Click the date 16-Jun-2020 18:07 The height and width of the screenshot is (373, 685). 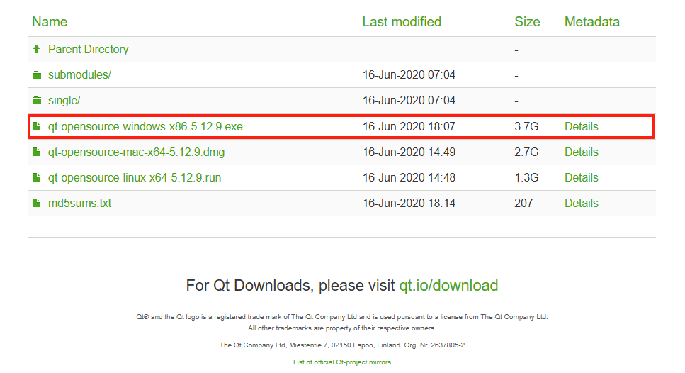pos(409,126)
